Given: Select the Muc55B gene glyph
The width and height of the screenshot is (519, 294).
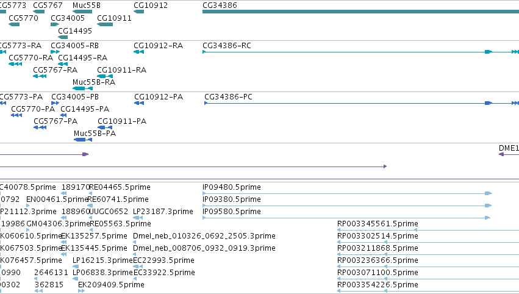Looking at the screenshot, I should (82, 12).
